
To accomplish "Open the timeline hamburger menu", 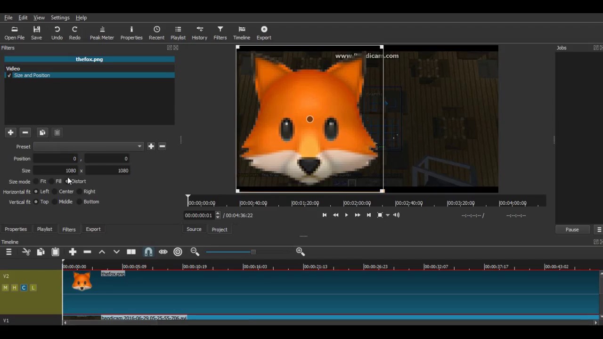I will [8, 252].
